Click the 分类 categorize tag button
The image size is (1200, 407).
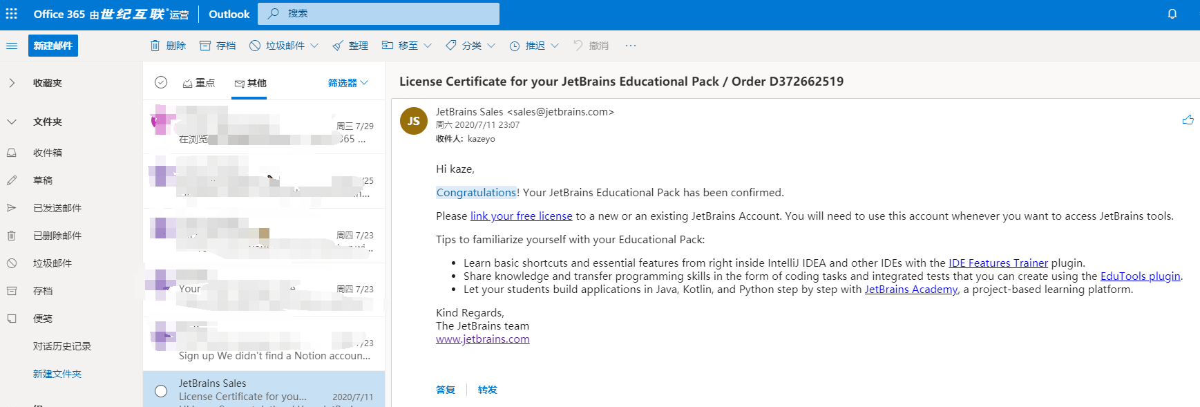[464, 46]
